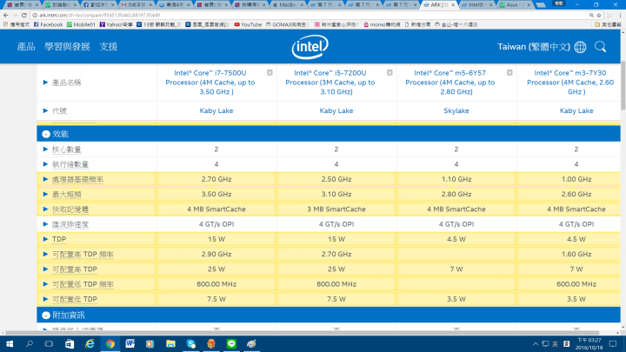Select the 4.5 W TDP cell under m5-6Y57
626x352 pixels.
tap(456, 239)
